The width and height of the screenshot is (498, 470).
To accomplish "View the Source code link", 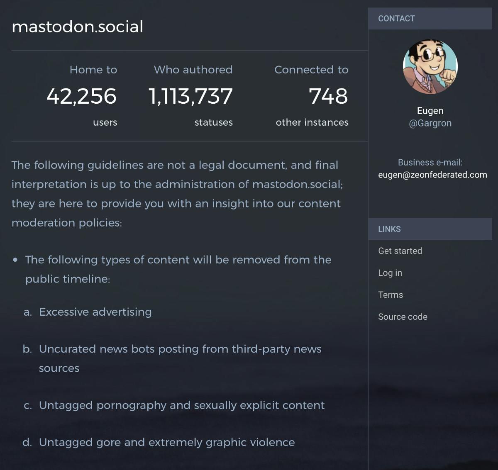I will coord(403,317).
